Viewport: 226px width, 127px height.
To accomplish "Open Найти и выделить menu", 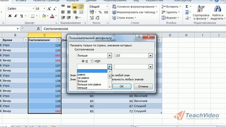I will [x=218, y=13].
